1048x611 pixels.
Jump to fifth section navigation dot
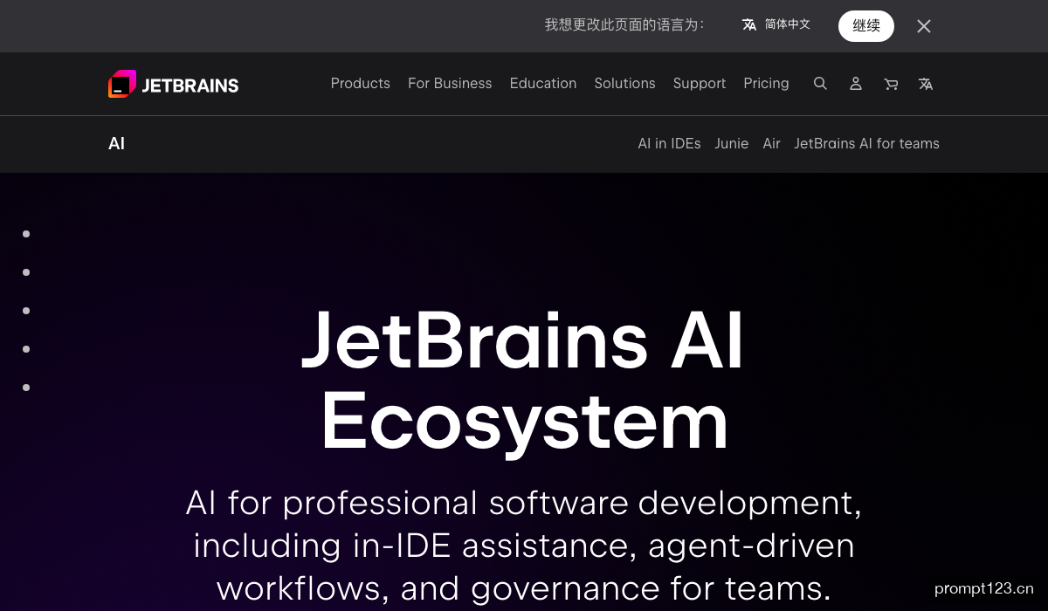click(x=26, y=388)
